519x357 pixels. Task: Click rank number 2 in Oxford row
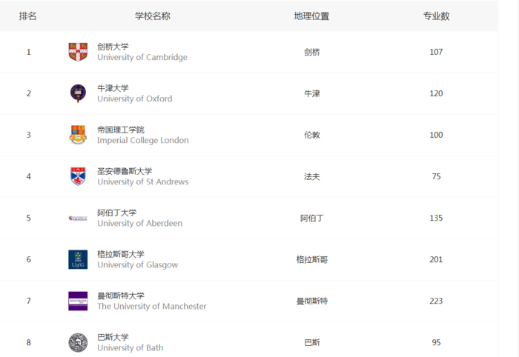point(29,93)
